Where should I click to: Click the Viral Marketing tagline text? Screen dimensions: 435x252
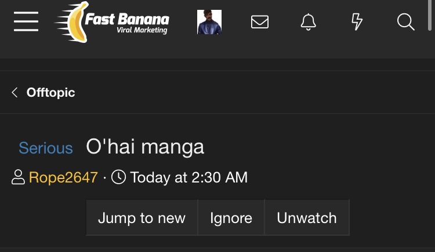pos(142,31)
